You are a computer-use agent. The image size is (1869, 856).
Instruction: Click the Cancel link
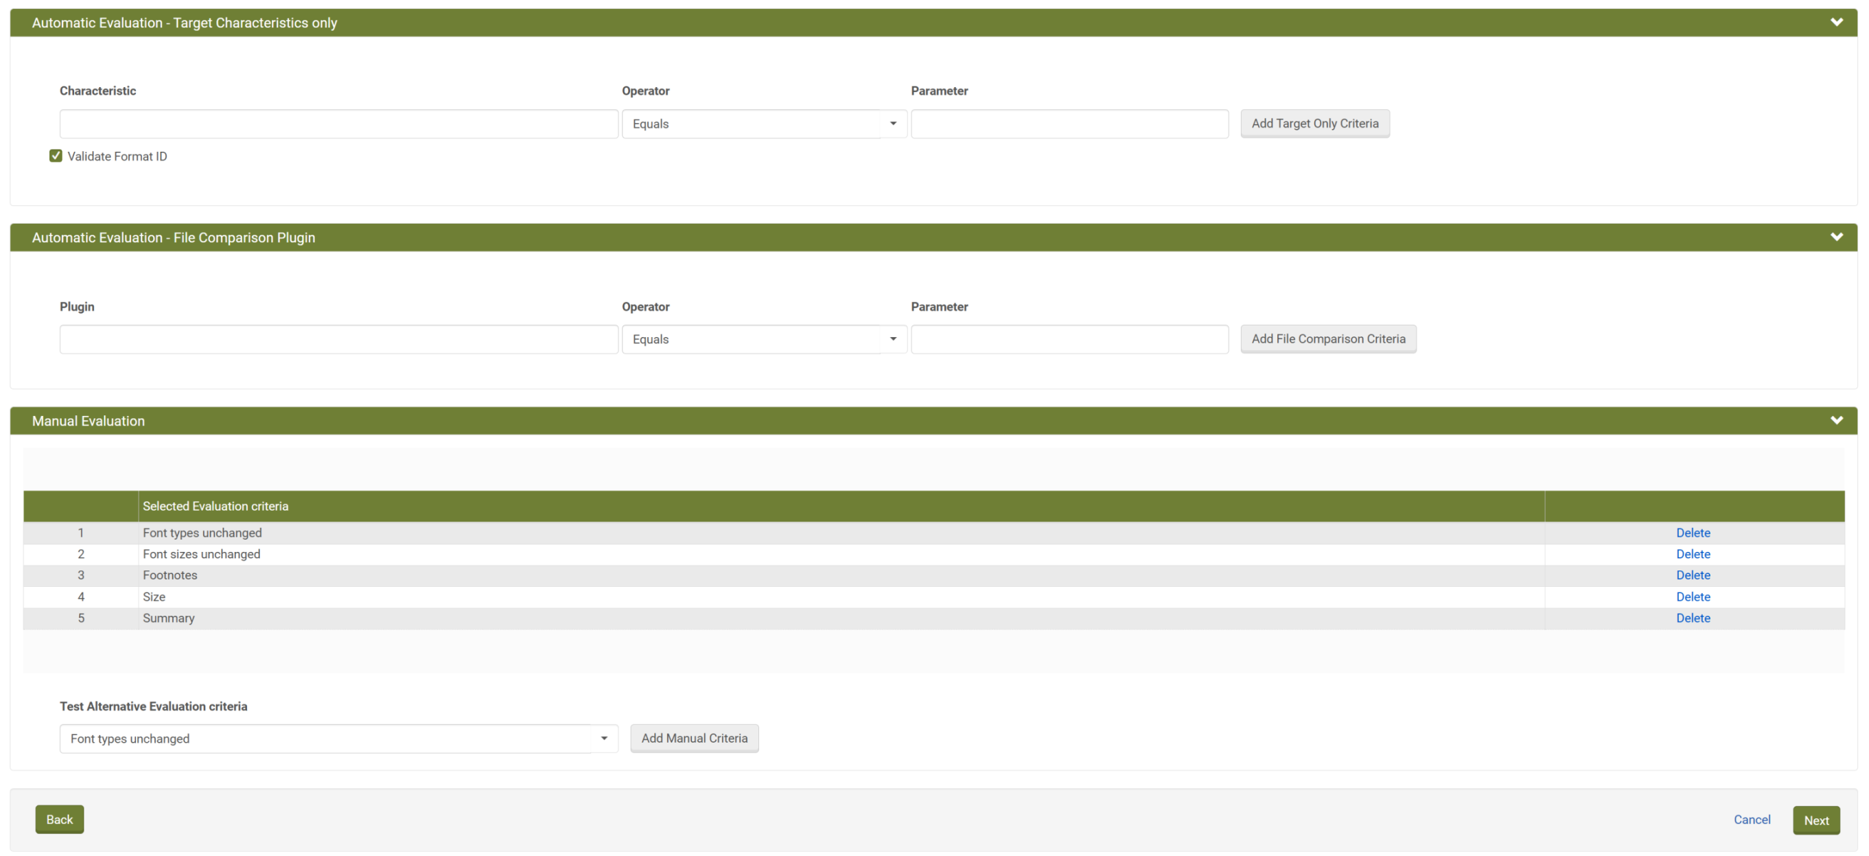pyautogui.click(x=1752, y=820)
